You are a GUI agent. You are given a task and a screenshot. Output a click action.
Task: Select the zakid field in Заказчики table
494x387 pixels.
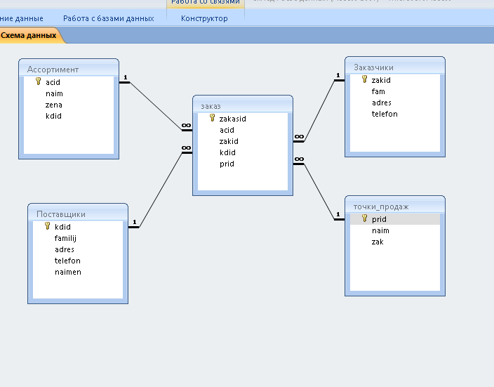pyautogui.click(x=395, y=80)
